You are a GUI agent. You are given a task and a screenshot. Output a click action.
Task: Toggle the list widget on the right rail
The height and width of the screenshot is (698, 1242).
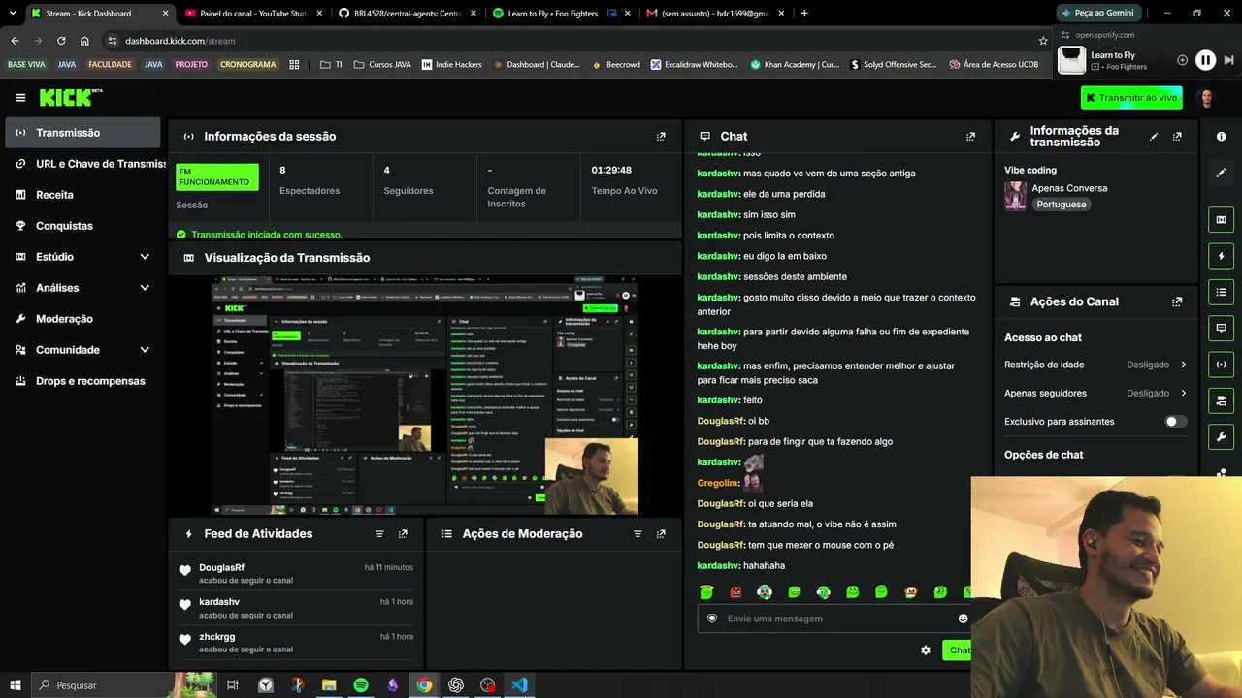1221,292
